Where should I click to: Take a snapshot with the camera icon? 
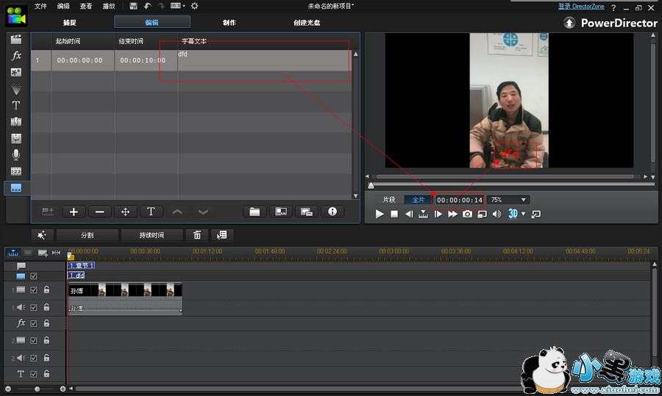[467, 214]
